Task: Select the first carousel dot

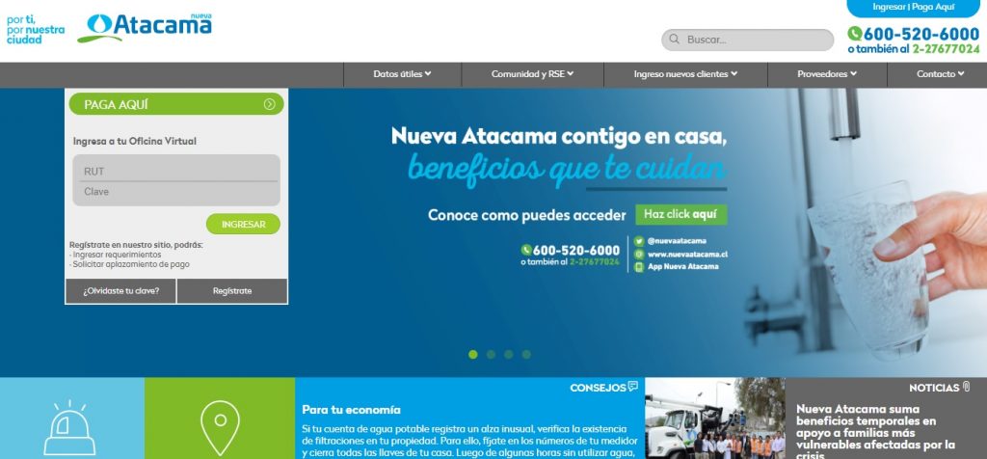Action: pyautogui.click(x=472, y=355)
